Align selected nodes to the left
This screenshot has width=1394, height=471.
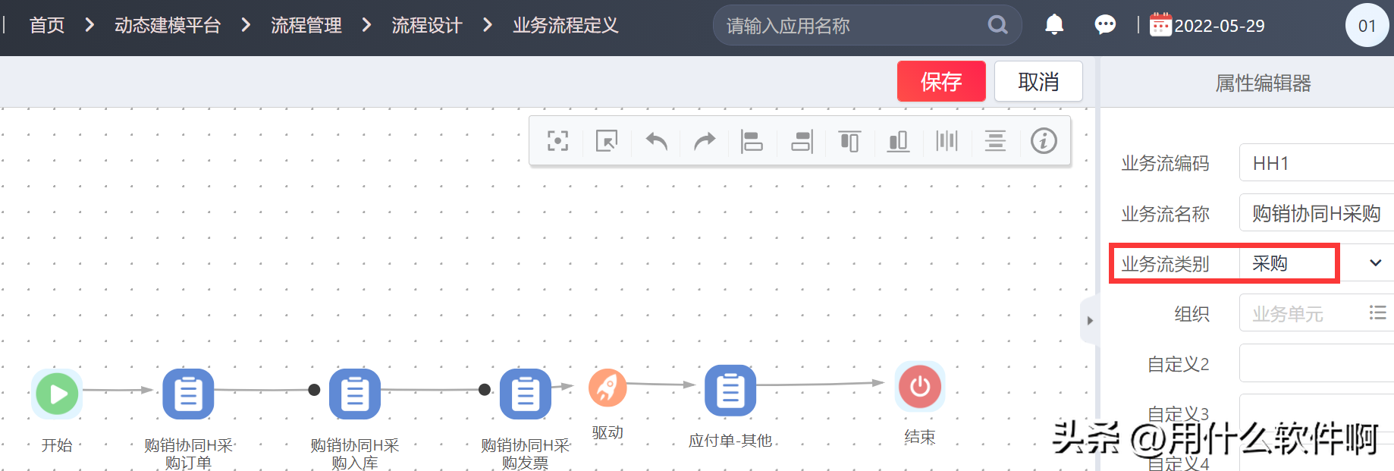[x=752, y=141]
